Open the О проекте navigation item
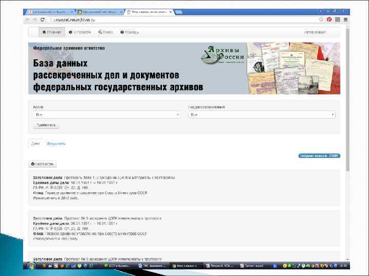The width and height of the screenshot is (369, 276). (80, 32)
